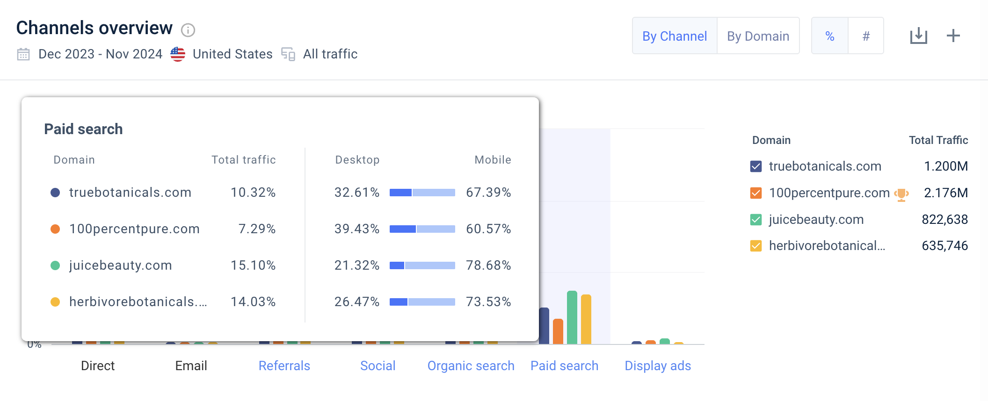Click the download chart icon
This screenshot has height=401, width=988.
click(x=918, y=36)
